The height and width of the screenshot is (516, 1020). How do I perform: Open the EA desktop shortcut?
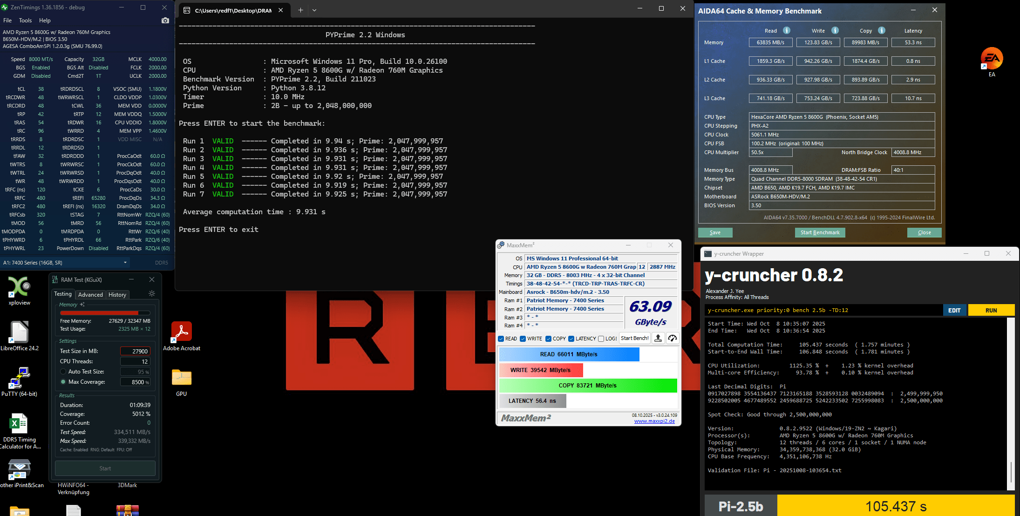992,59
